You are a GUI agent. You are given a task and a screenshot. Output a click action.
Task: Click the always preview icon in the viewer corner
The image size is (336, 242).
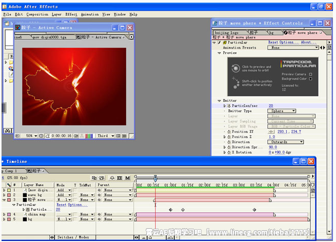[x=17, y=136]
